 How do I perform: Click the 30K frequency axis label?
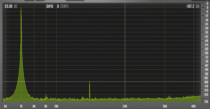pyautogui.click(x=165, y=106)
